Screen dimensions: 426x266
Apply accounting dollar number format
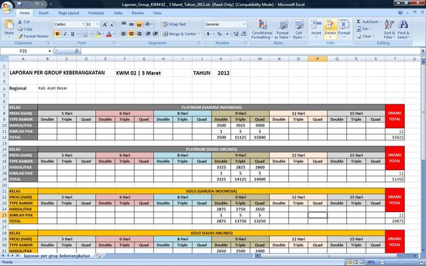tap(208, 34)
